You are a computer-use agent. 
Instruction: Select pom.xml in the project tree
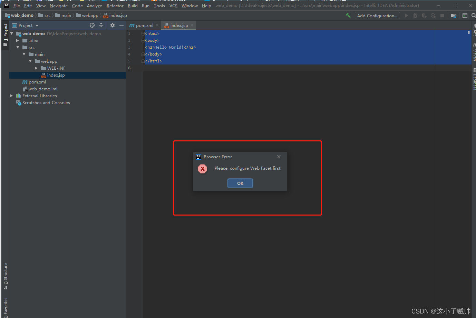click(x=37, y=82)
